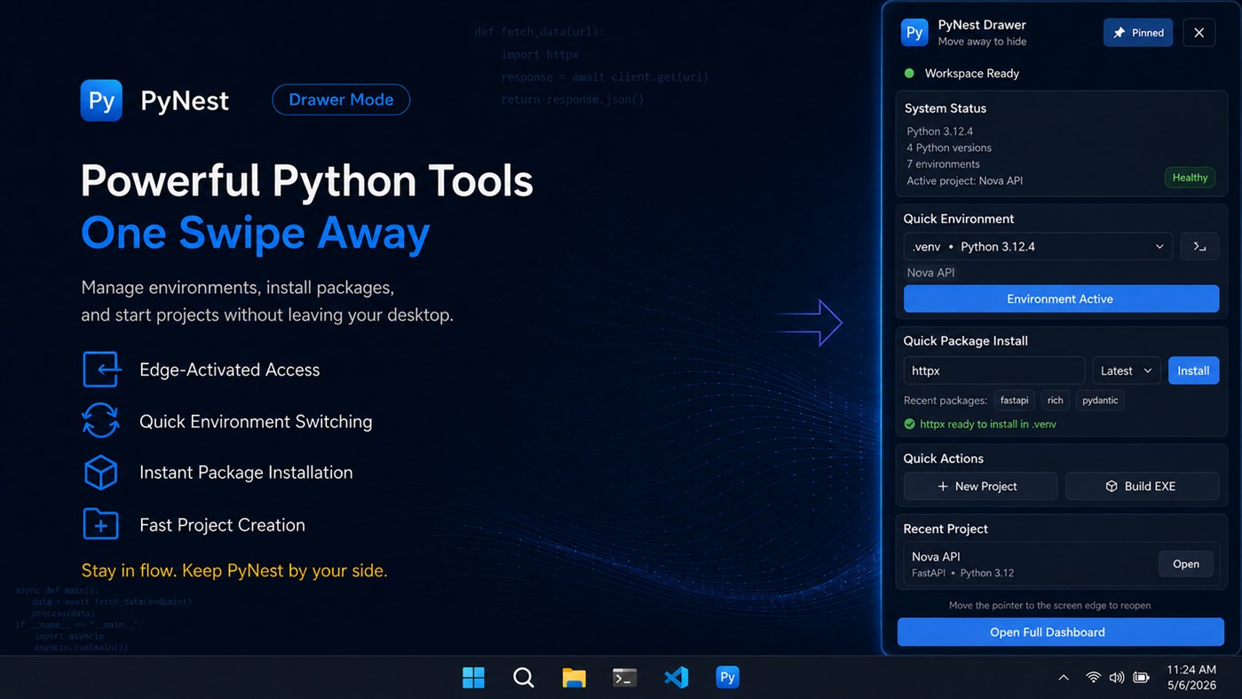The height and width of the screenshot is (699, 1242).
Task: Open taskbar Search
Action: pyautogui.click(x=524, y=678)
